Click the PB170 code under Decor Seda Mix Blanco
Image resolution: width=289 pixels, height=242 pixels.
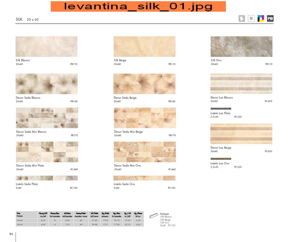pos(74,136)
